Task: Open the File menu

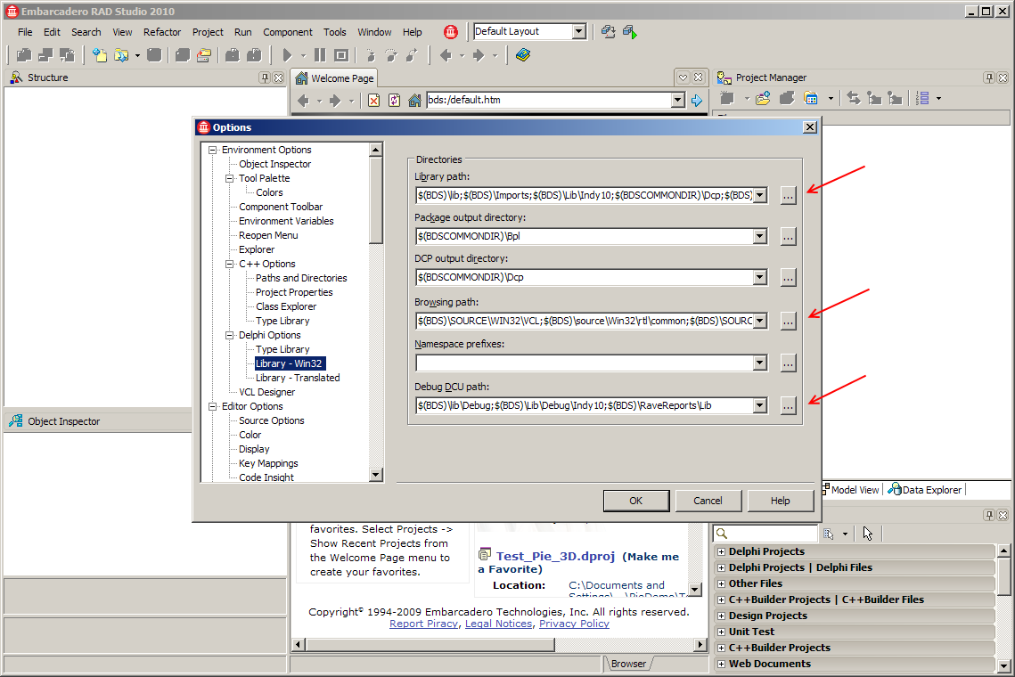Action: coord(25,32)
